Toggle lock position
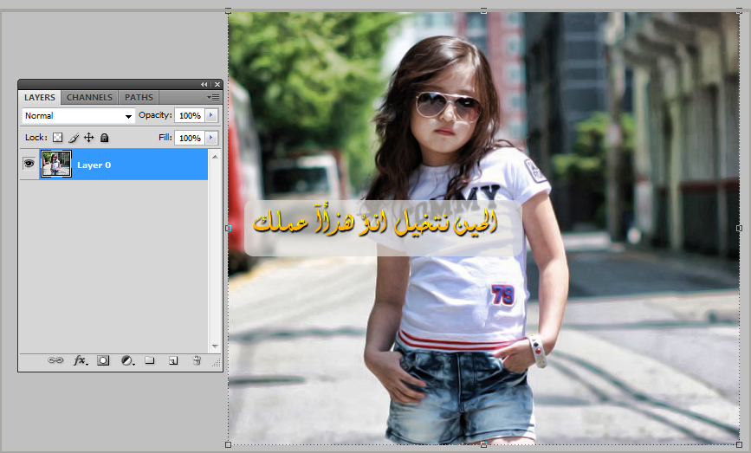The image size is (751, 453). (x=88, y=138)
